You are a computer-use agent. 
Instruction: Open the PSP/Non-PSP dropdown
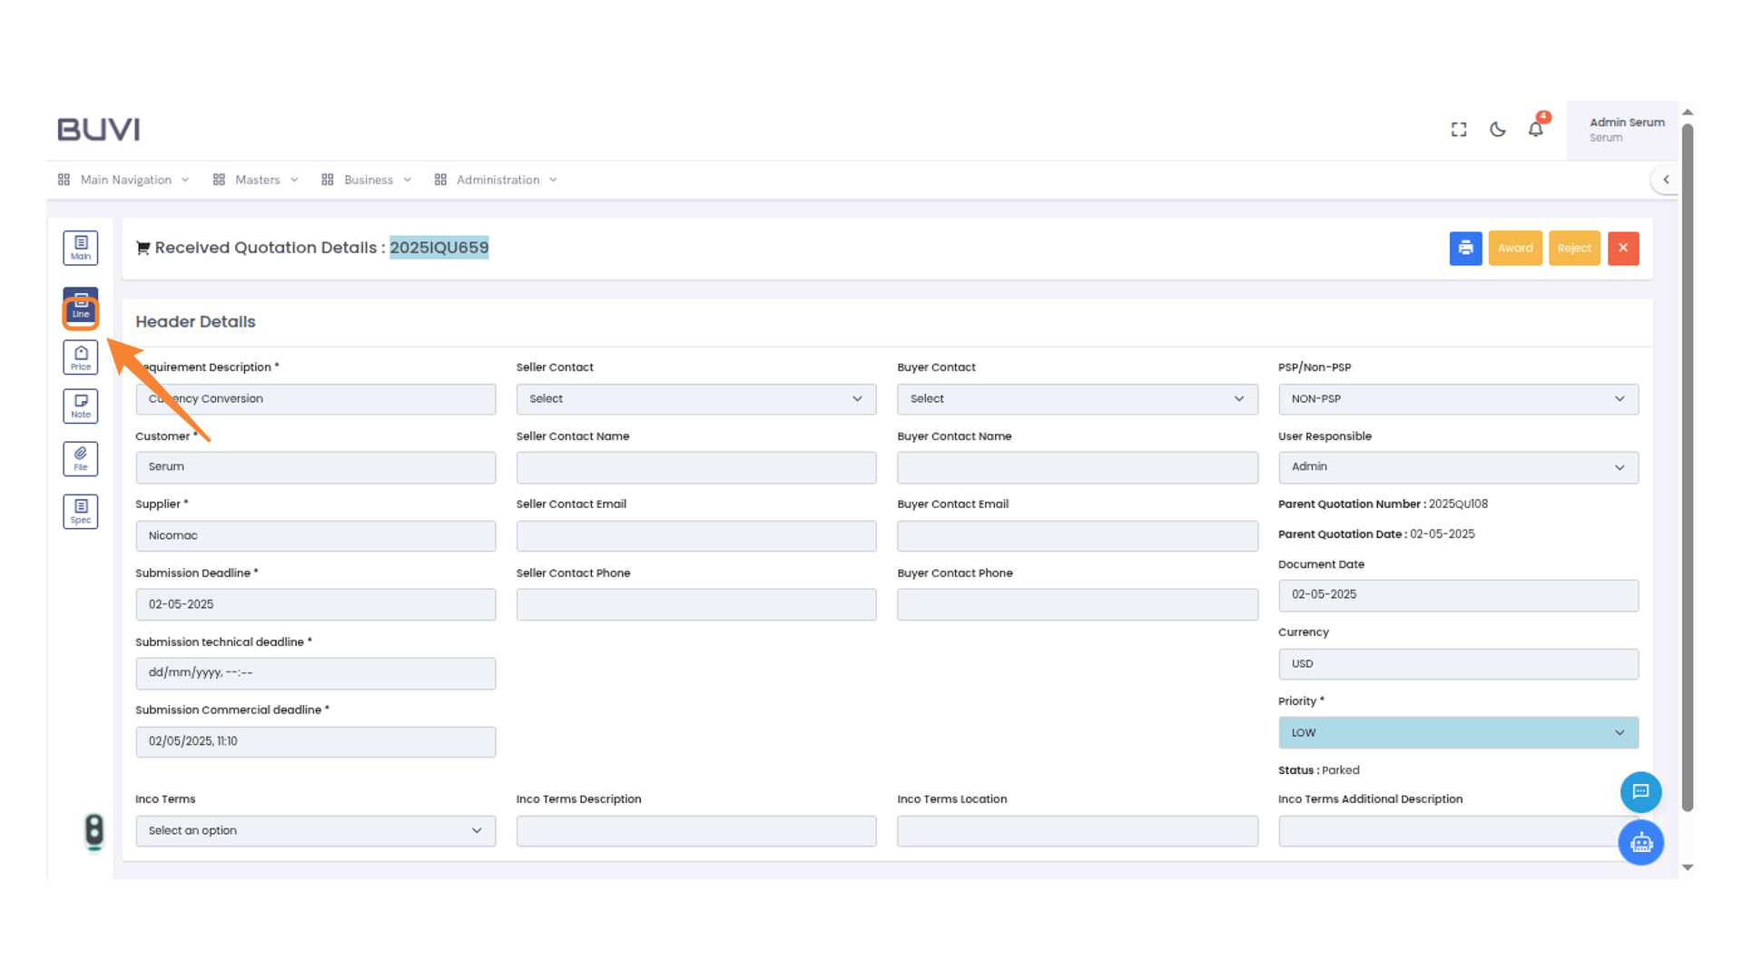[x=1458, y=398]
